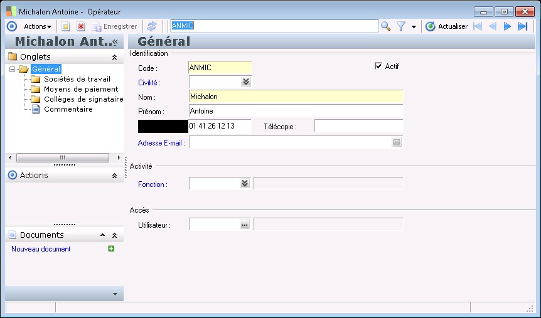Click right arrow of tree scrollbar
This screenshot has width=541, height=318.
(x=119, y=157)
